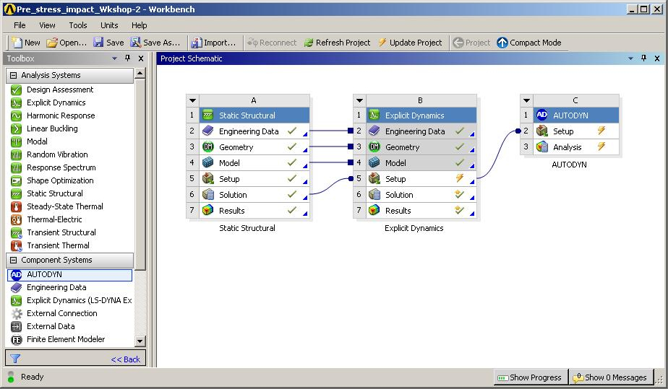The image size is (668, 389).
Task: Click Static Structural icon in Toolbox
Action: tap(16, 194)
